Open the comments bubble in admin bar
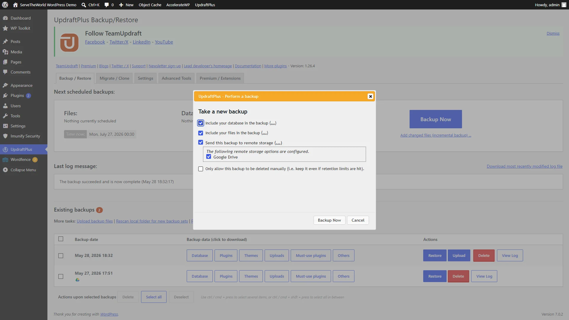569x320 pixels. coord(107,5)
